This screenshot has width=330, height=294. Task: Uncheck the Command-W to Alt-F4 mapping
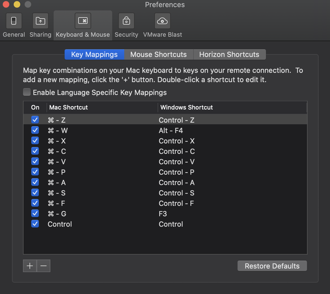(x=35, y=130)
